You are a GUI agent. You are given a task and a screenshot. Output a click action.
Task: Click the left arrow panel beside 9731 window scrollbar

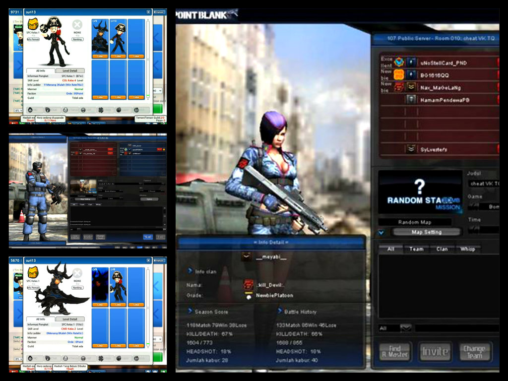tap(157, 38)
